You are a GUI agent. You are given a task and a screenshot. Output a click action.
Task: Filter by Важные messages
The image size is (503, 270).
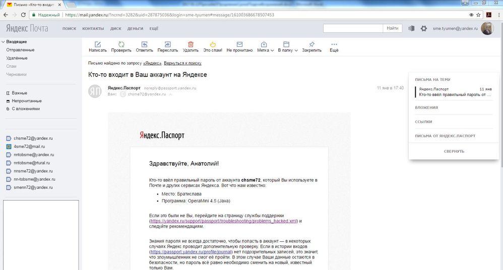[x=19, y=93]
